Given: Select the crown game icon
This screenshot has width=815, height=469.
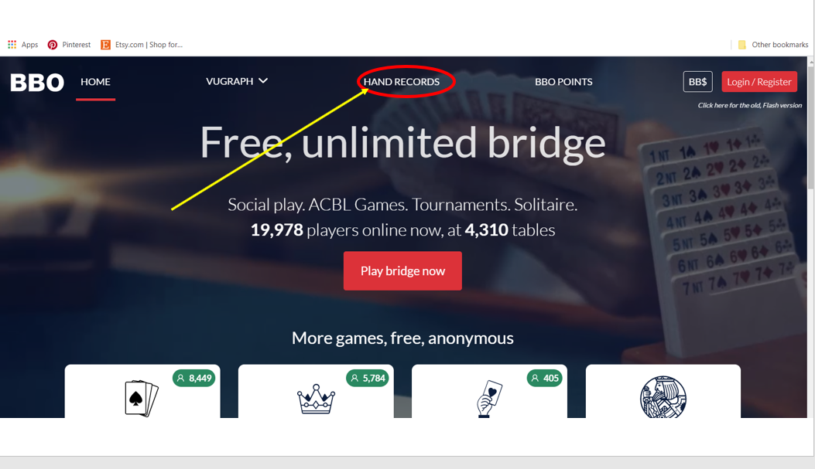Looking at the screenshot, I should pos(316,399).
